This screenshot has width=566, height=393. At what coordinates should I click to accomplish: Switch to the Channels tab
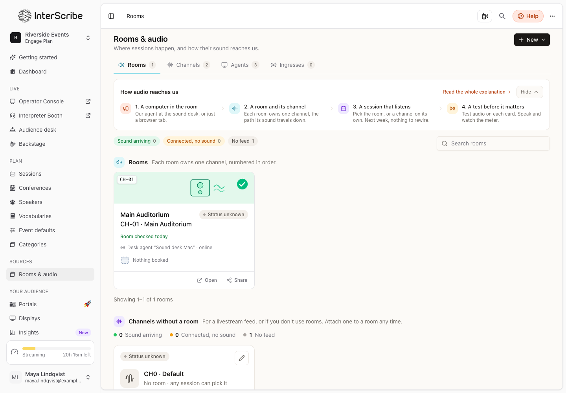tap(188, 65)
